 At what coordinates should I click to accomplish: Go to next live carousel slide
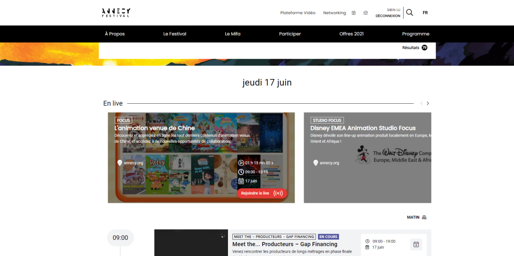coord(428,103)
